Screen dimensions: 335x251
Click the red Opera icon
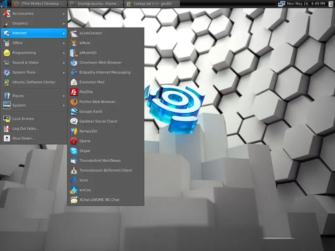(x=74, y=141)
